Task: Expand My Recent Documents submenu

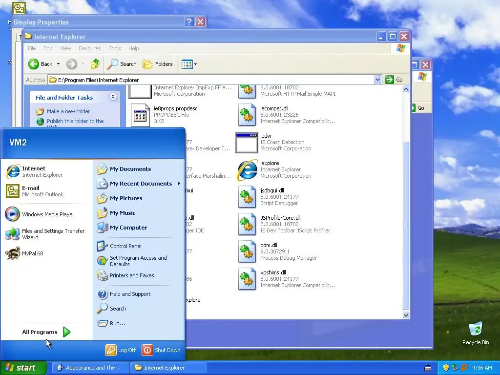Action: coord(139,184)
